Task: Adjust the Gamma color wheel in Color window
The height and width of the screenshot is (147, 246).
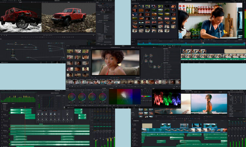Action: [82, 97]
